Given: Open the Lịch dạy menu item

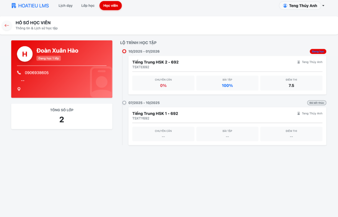Looking at the screenshot, I should click(65, 6).
